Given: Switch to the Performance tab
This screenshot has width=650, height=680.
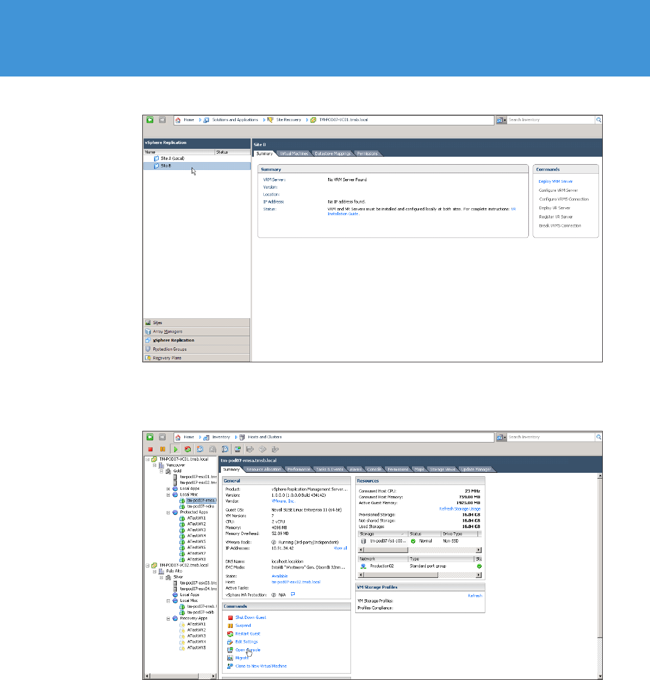Looking at the screenshot, I should (x=298, y=470).
